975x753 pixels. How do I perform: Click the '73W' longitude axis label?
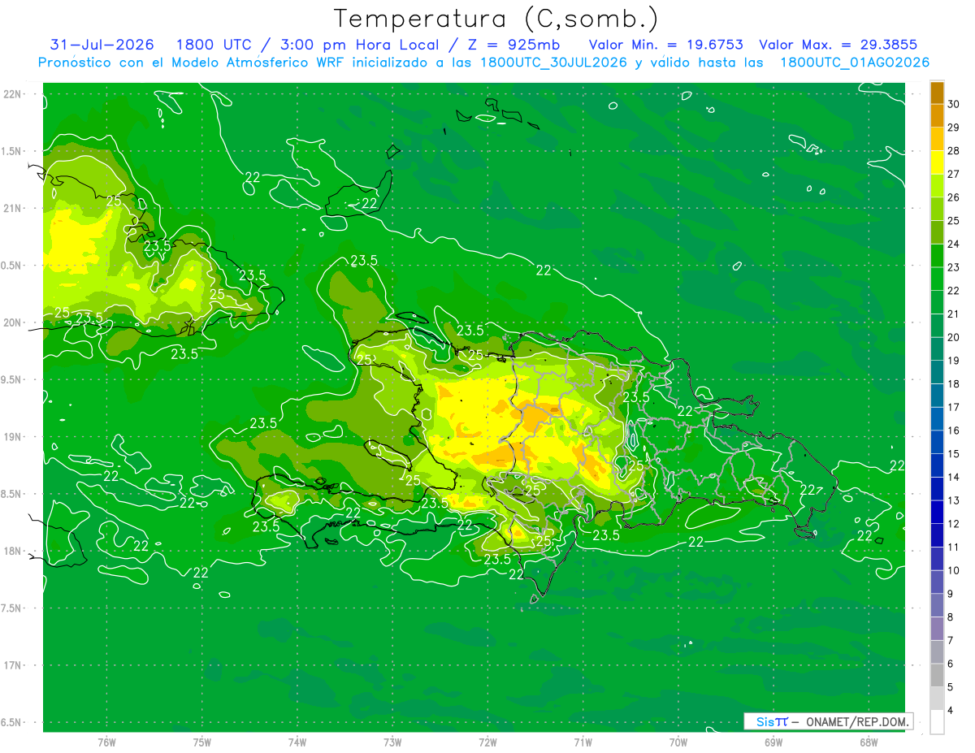click(392, 742)
